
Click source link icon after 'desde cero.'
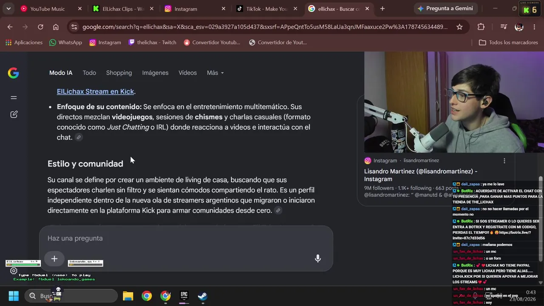coord(278,210)
